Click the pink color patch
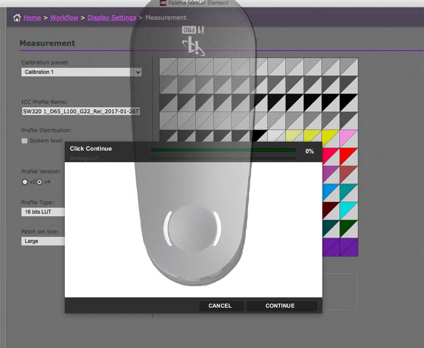The width and height of the screenshot is (424, 348). coord(349,139)
